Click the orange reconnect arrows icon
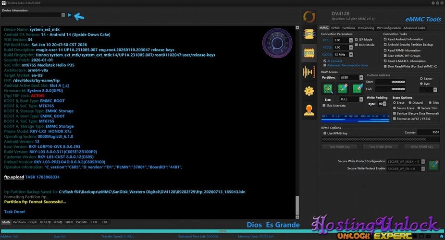The width and height of the screenshot is (445, 240). coord(309,17)
